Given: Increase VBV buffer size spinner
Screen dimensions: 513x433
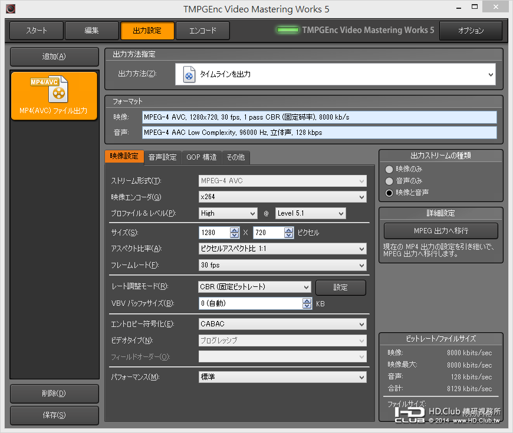Looking at the screenshot, I should [307, 301].
